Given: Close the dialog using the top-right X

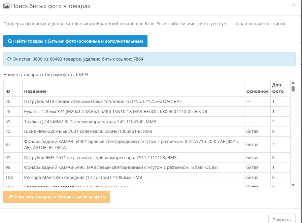Looking at the screenshot, I should (294, 5).
